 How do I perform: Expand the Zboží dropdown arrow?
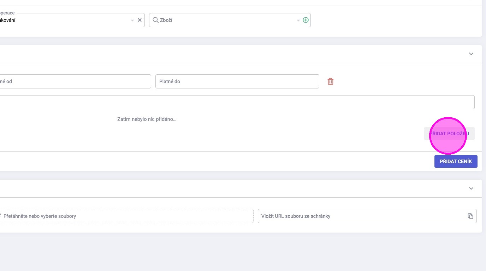[x=298, y=20]
